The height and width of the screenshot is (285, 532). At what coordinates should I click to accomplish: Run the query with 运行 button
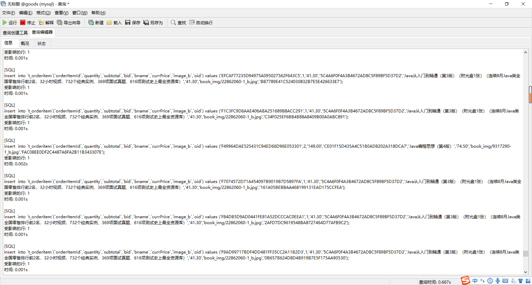tap(10, 23)
